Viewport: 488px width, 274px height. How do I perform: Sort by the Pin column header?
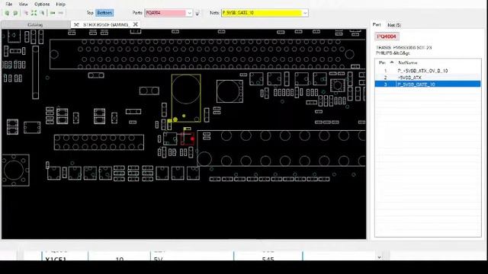point(382,62)
